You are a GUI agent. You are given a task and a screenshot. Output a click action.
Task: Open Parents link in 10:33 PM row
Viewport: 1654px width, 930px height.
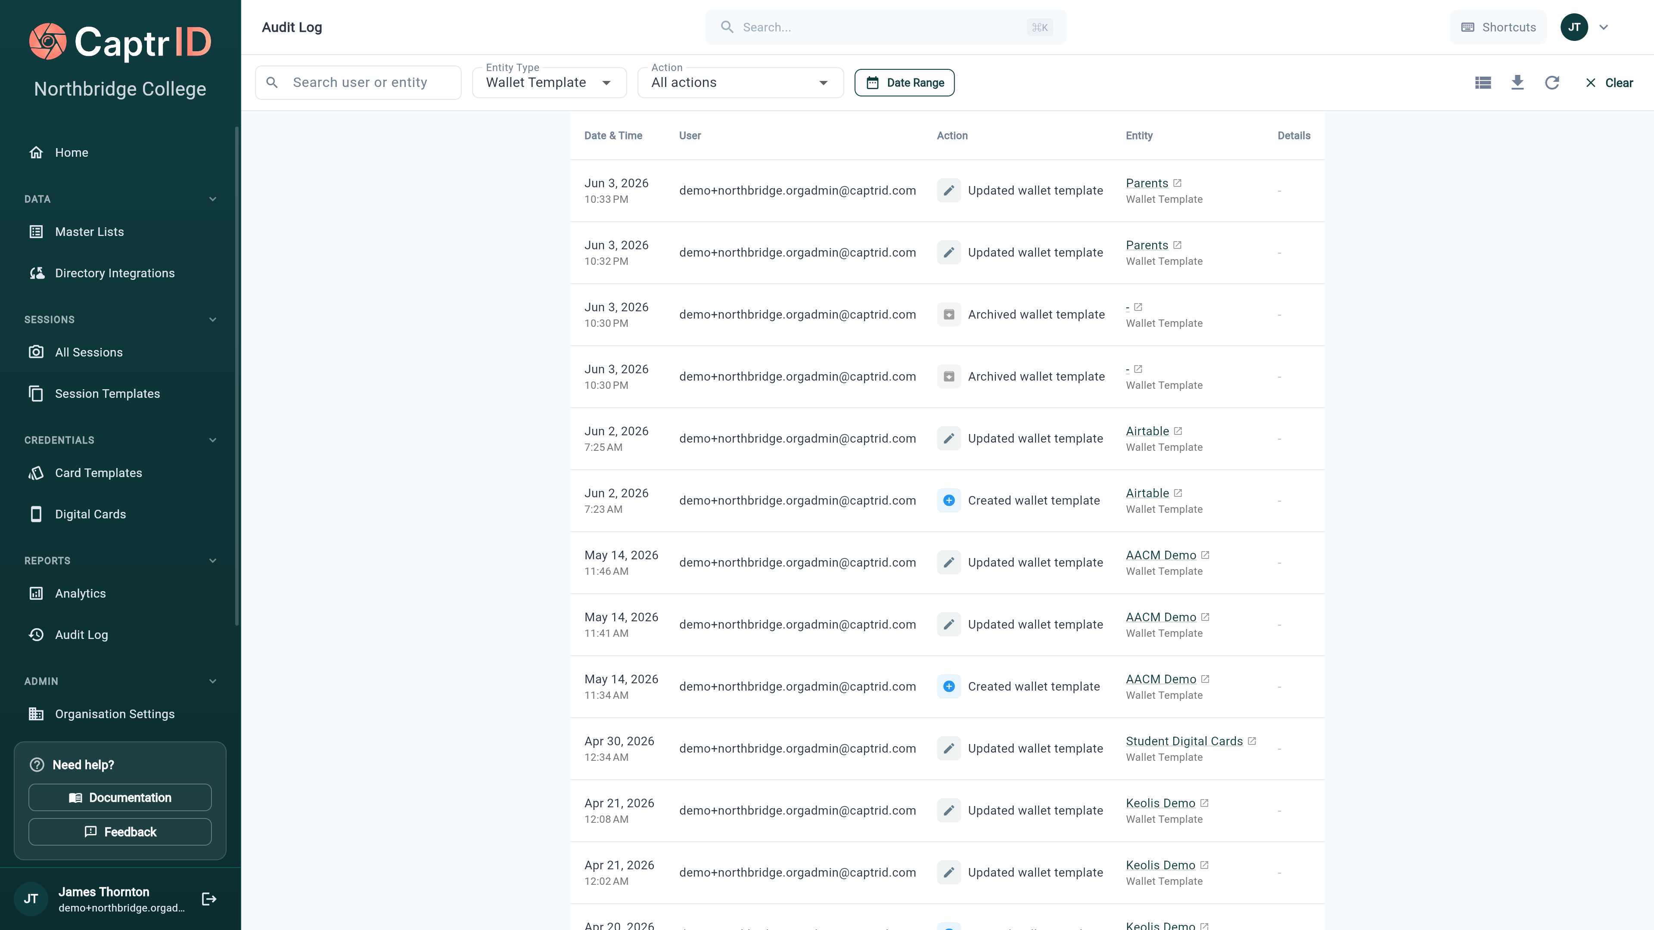[1147, 183]
